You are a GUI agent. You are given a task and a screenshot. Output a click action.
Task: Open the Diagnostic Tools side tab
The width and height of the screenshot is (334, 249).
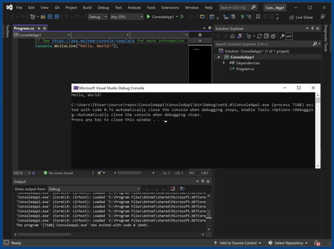(325, 38)
